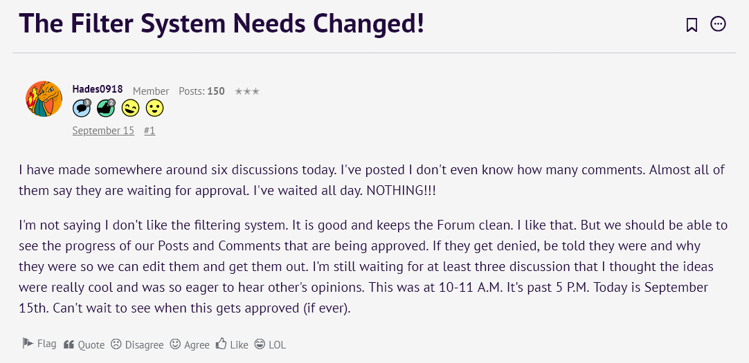Open the #1 post permalink
The image size is (749, 363).
point(150,131)
